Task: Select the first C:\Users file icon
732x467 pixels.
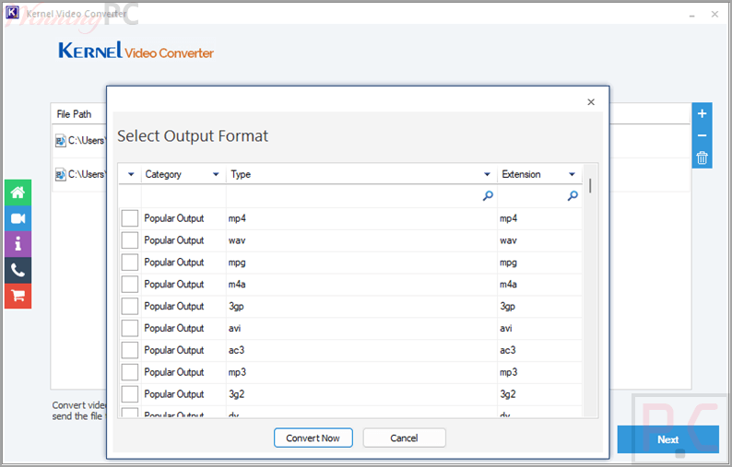Action: [x=60, y=140]
